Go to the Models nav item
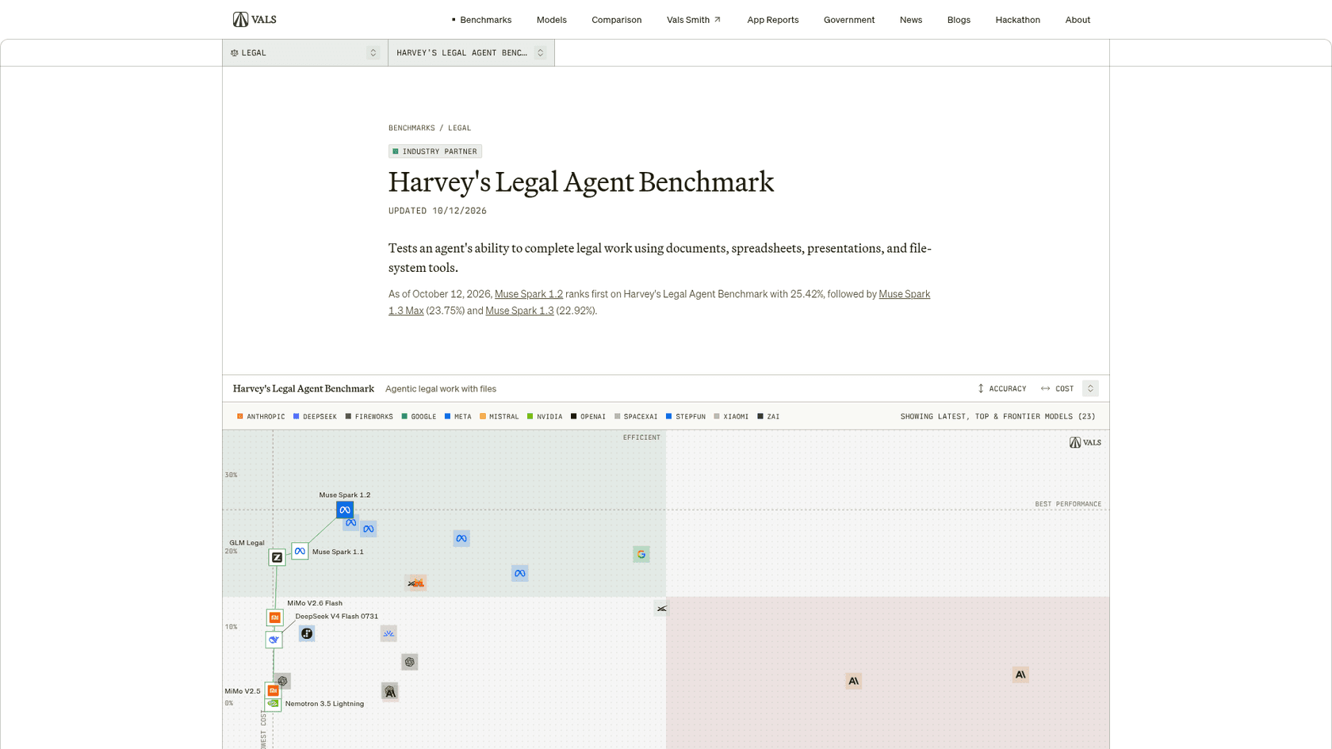The height and width of the screenshot is (749, 1332). pyautogui.click(x=552, y=20)
